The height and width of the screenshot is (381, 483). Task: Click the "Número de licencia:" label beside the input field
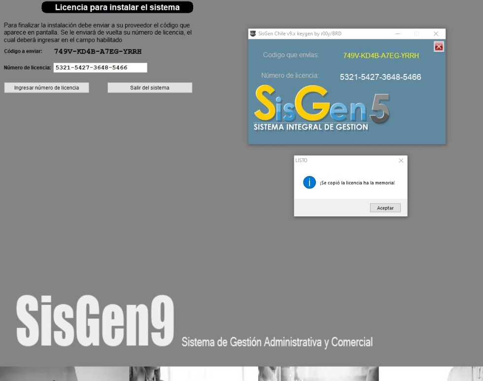coord(28,68)
